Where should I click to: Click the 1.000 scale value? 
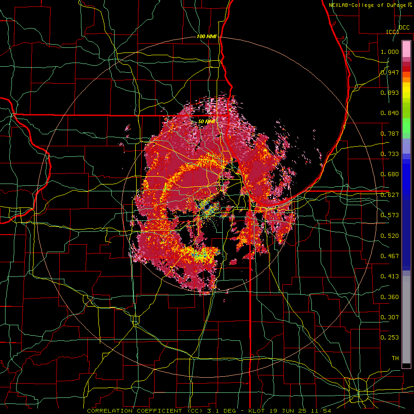[390, 52]
